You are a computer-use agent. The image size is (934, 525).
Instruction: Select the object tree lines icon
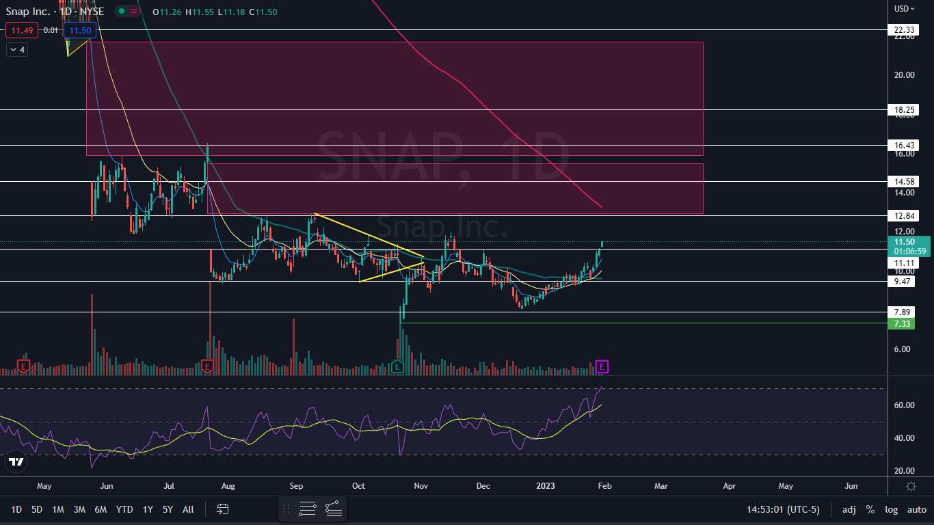[x=308, y=509]
